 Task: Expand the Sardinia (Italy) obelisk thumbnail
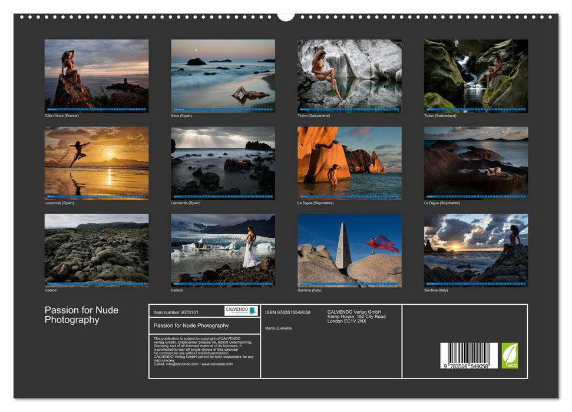[x=349, y=250]
